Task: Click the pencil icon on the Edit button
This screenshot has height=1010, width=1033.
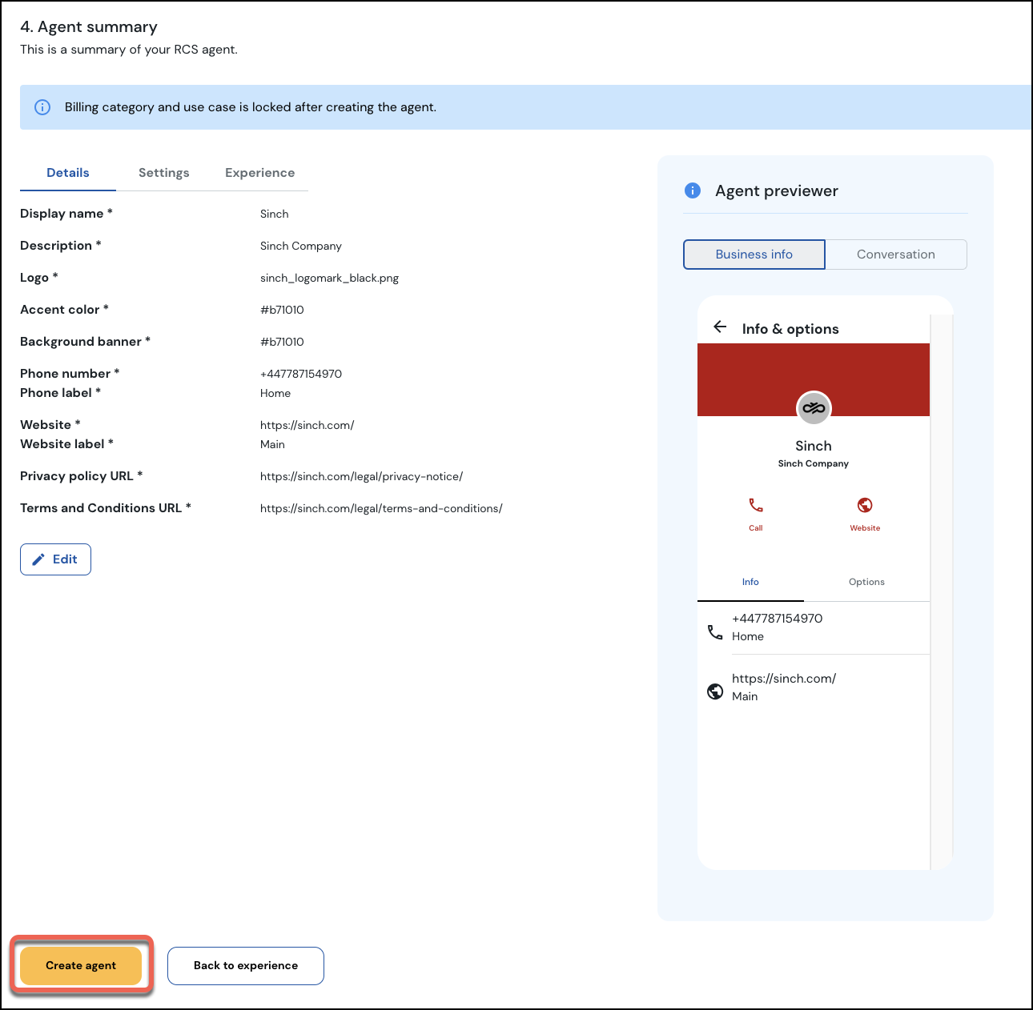Action: pos(38,559)
